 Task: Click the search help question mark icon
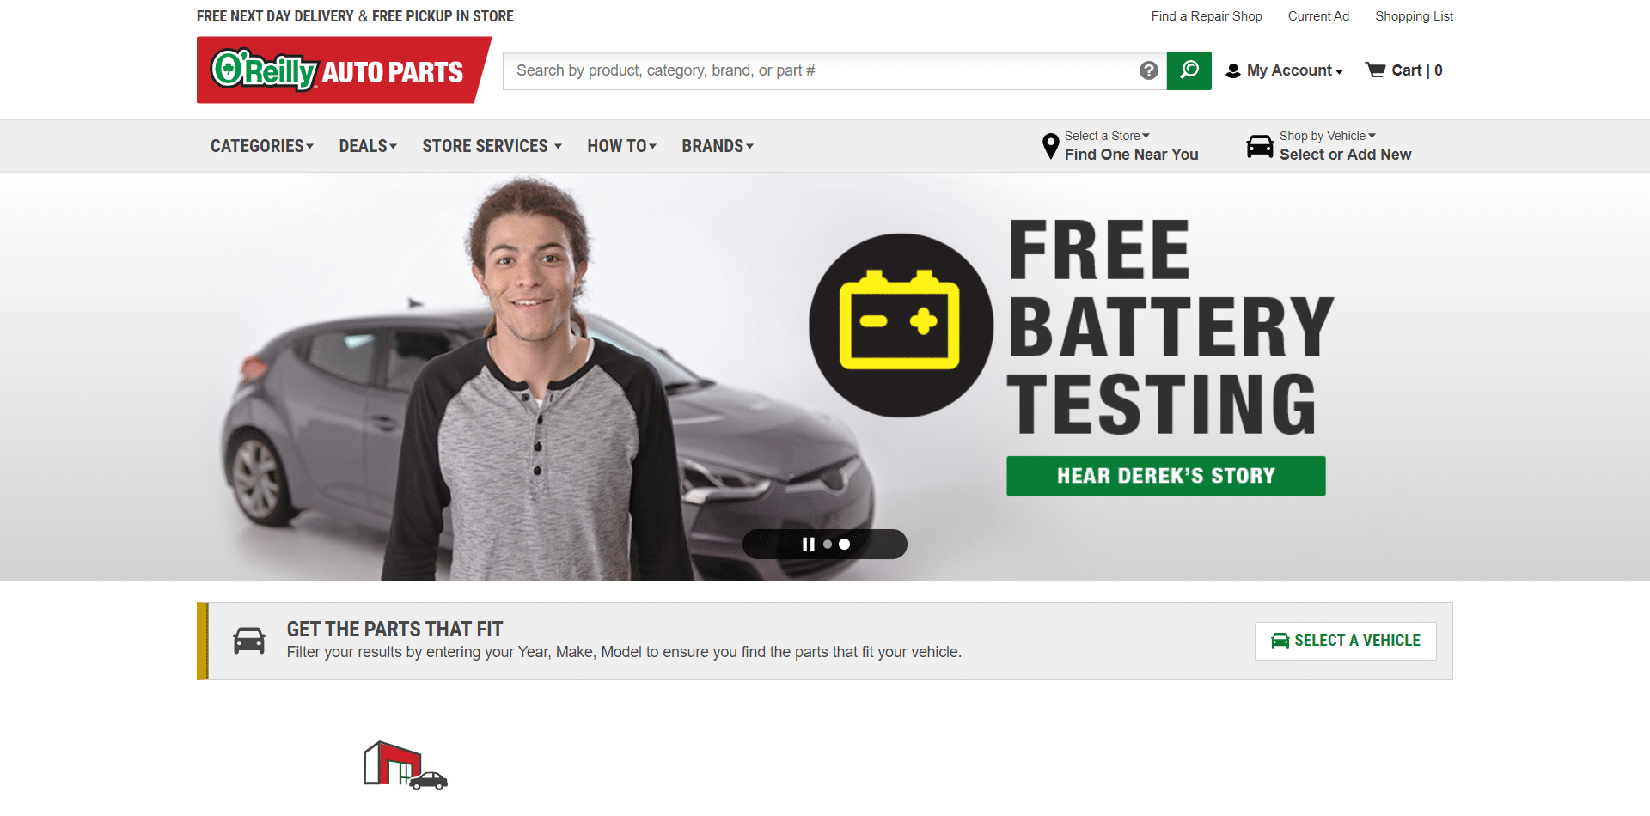[1149, 70]
